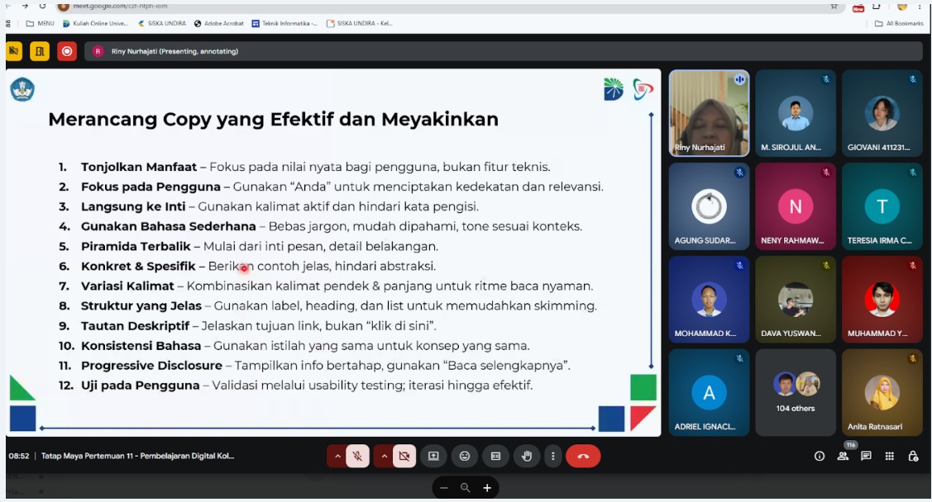Viewport: 932px width, 502px height.
Task: Select GIOVANI 411231... participant tile
Action: [x=882, y=113]
